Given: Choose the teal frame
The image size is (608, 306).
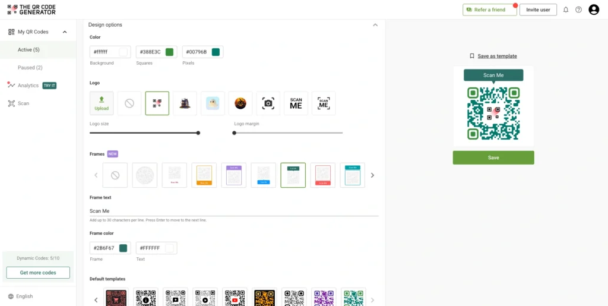Looking at the screenshot, I should click(353, 175).
